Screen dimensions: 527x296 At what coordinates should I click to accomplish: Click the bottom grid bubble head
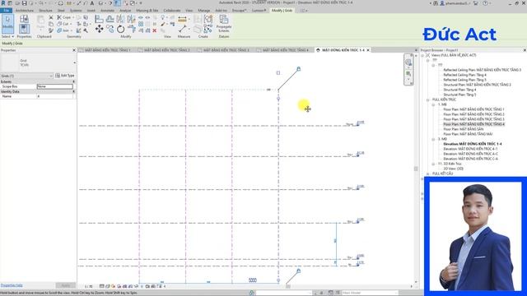click(x=298, y=271)
